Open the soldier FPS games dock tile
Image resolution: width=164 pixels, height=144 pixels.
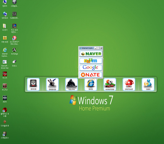71,84
